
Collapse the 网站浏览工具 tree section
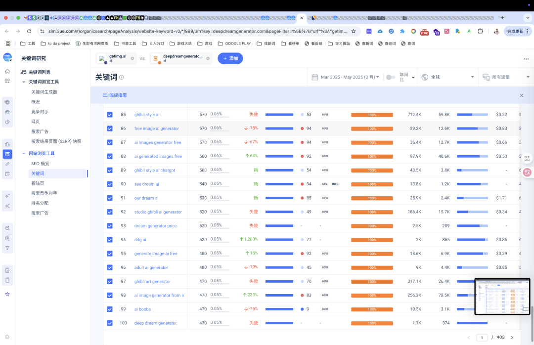pos(24,154)
